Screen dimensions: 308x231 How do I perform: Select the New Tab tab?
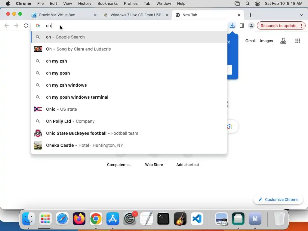[208, 15]
